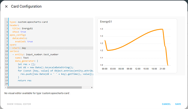Click the SAVE button
The width and height of the screenshot is (188, 109).
click(178, 104)
